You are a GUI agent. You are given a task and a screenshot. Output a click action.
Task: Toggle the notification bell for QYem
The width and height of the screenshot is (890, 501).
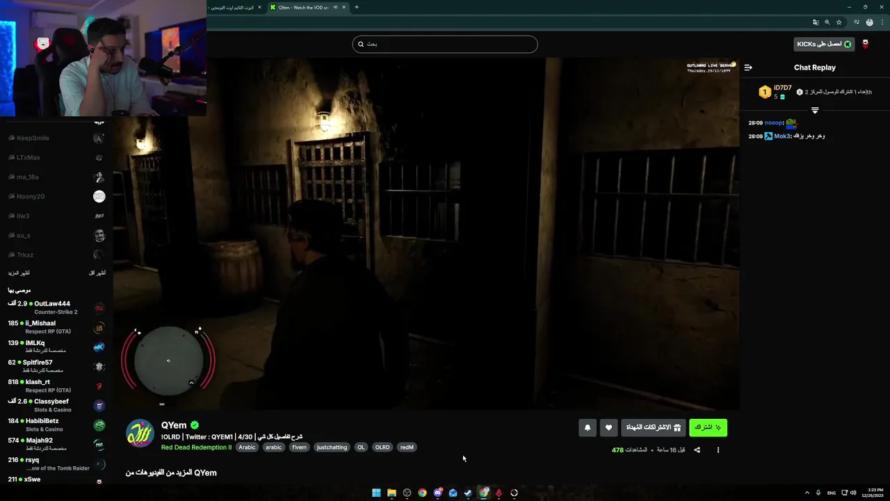click(x=588, y=427)
